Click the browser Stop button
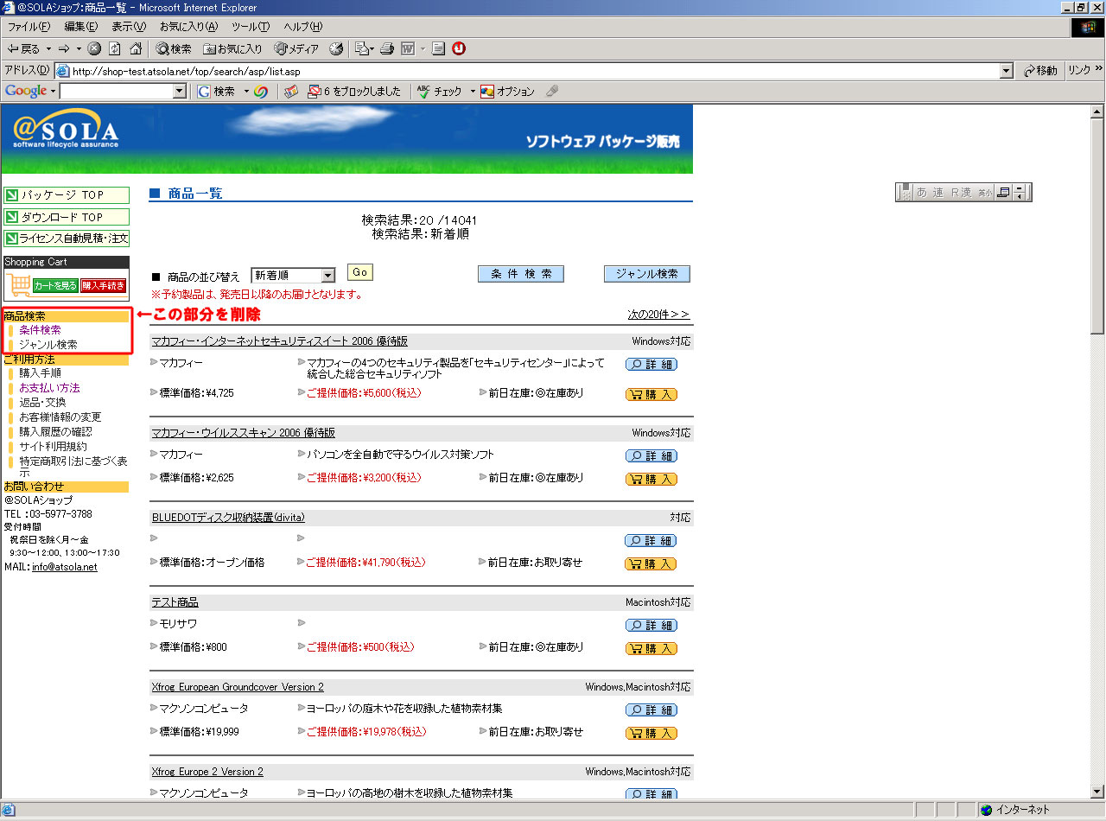Viewport: 1106px width, 821px height. [x=94, y=49]
